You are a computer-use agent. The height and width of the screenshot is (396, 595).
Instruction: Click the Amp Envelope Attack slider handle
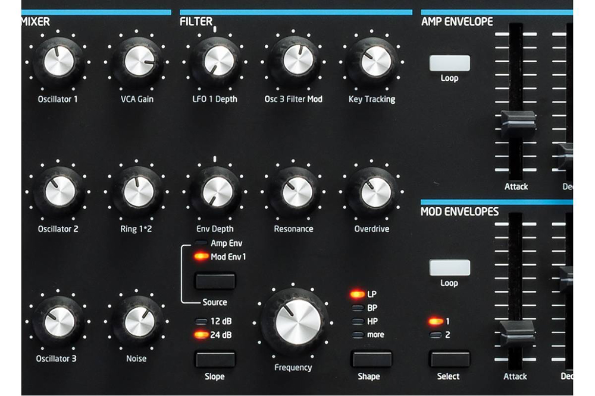tap(516, 123)
